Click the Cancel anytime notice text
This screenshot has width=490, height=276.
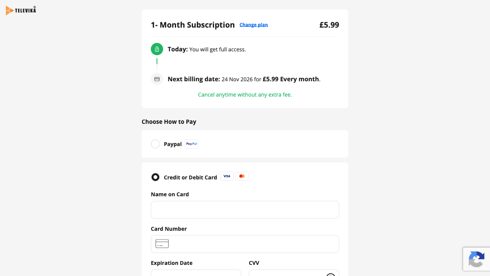click(245, 95)
